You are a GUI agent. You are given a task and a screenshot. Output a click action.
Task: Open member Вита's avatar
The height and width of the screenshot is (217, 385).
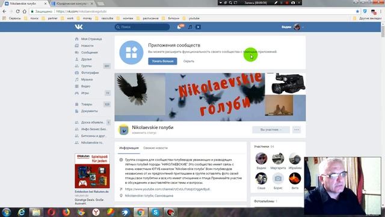[295, 178]
